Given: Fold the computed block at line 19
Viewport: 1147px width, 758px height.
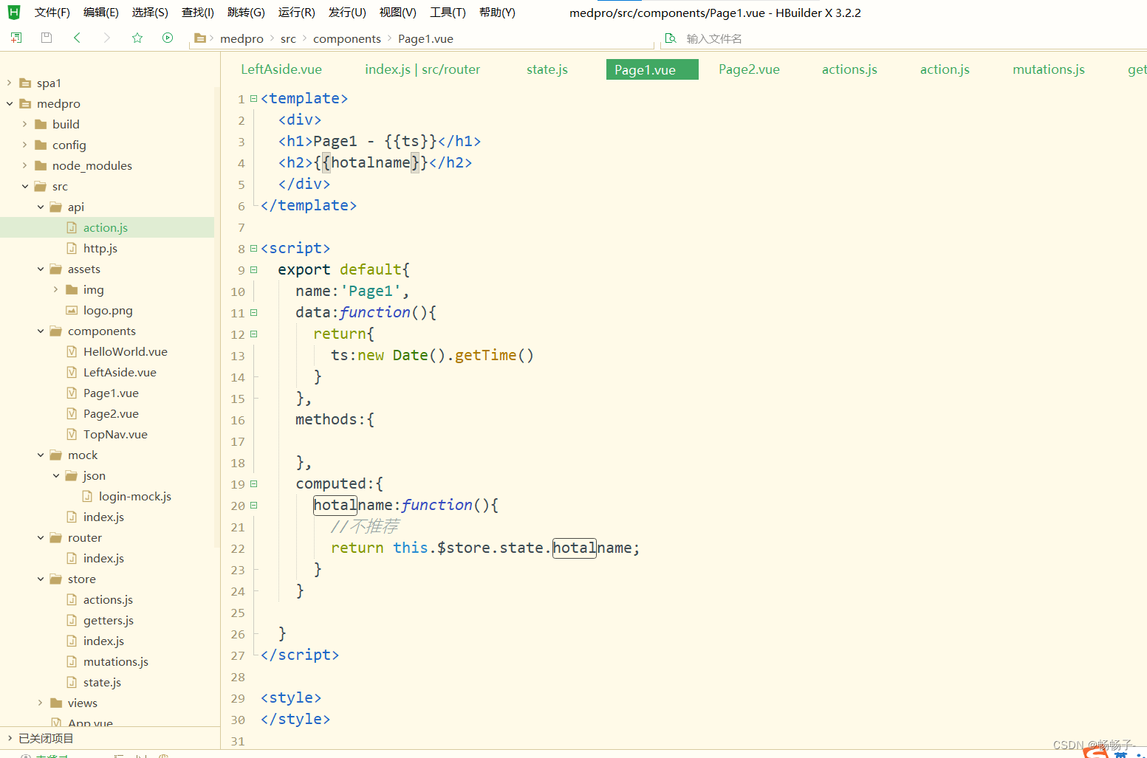Looking at the screenshot, I should [253, 483].
